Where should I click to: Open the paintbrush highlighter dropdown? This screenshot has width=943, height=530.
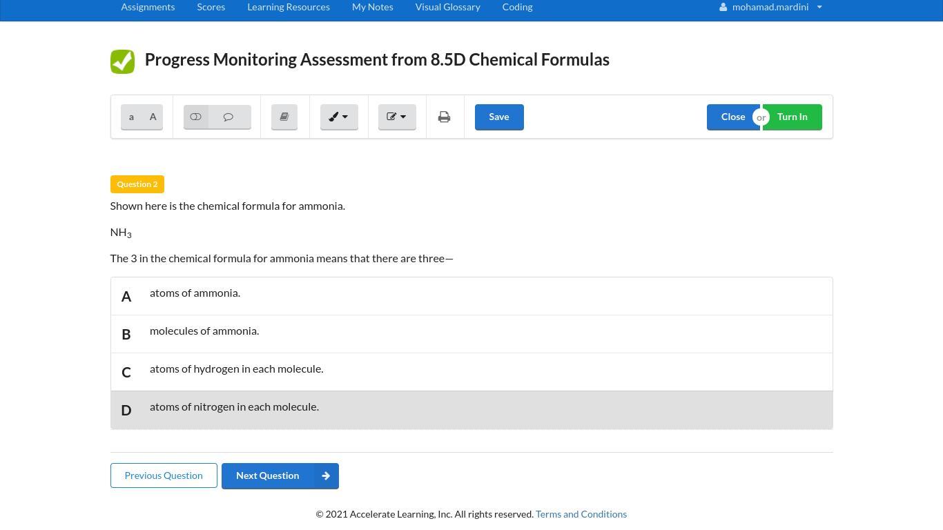tap(339, 117)
